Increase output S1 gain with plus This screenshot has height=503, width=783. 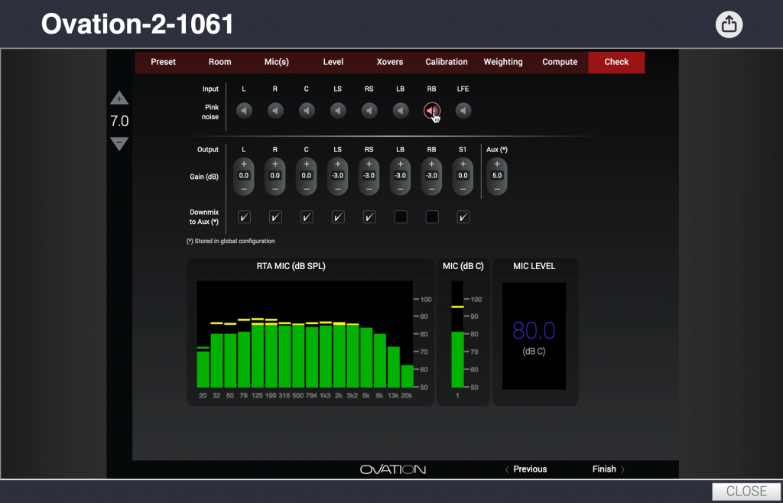463,164
